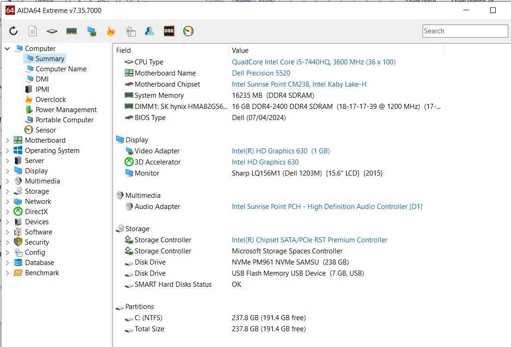
Task: Click the Video Adapter row icon
Action: [130, 151]
